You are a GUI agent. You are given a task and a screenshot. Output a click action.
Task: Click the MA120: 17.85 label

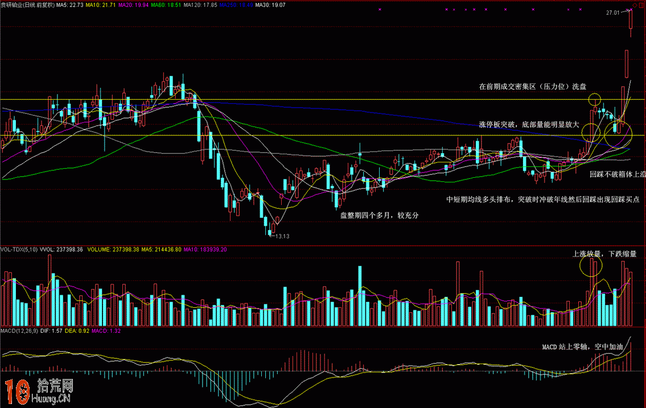point(200,5)
